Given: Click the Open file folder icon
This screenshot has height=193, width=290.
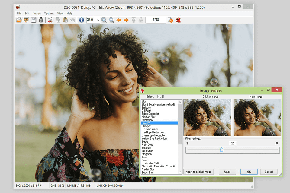Looking at the screenshot, I should pos(19,20).
